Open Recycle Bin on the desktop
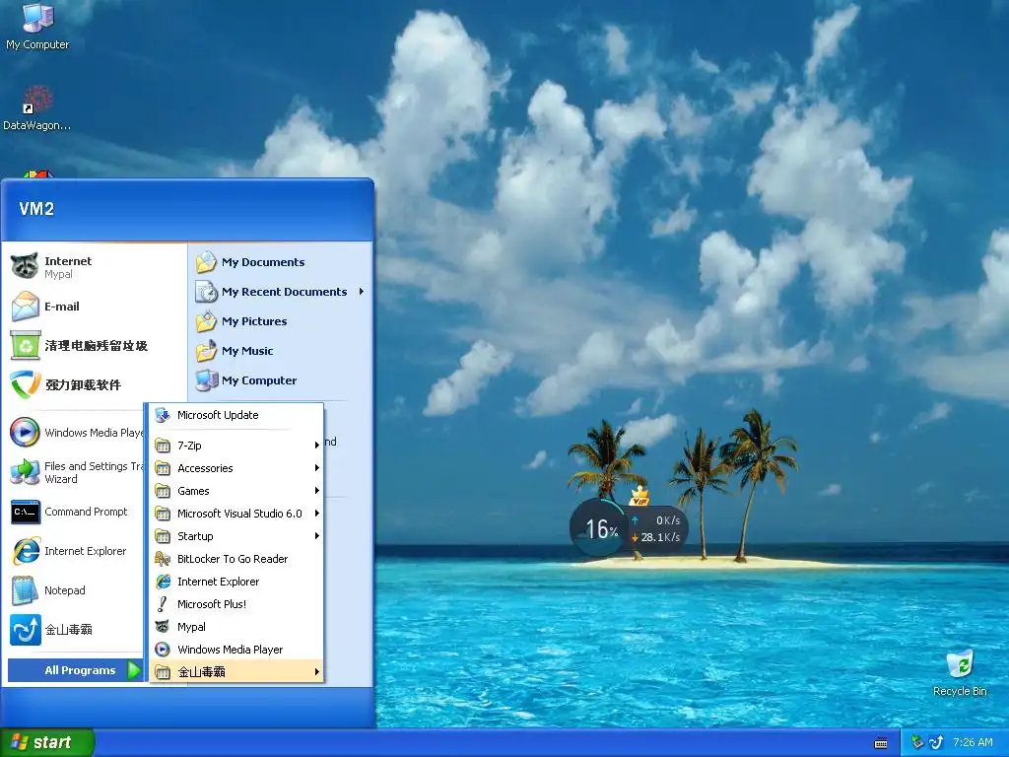The height and width of the screenshot is (757, 1009). coord(960,672)
